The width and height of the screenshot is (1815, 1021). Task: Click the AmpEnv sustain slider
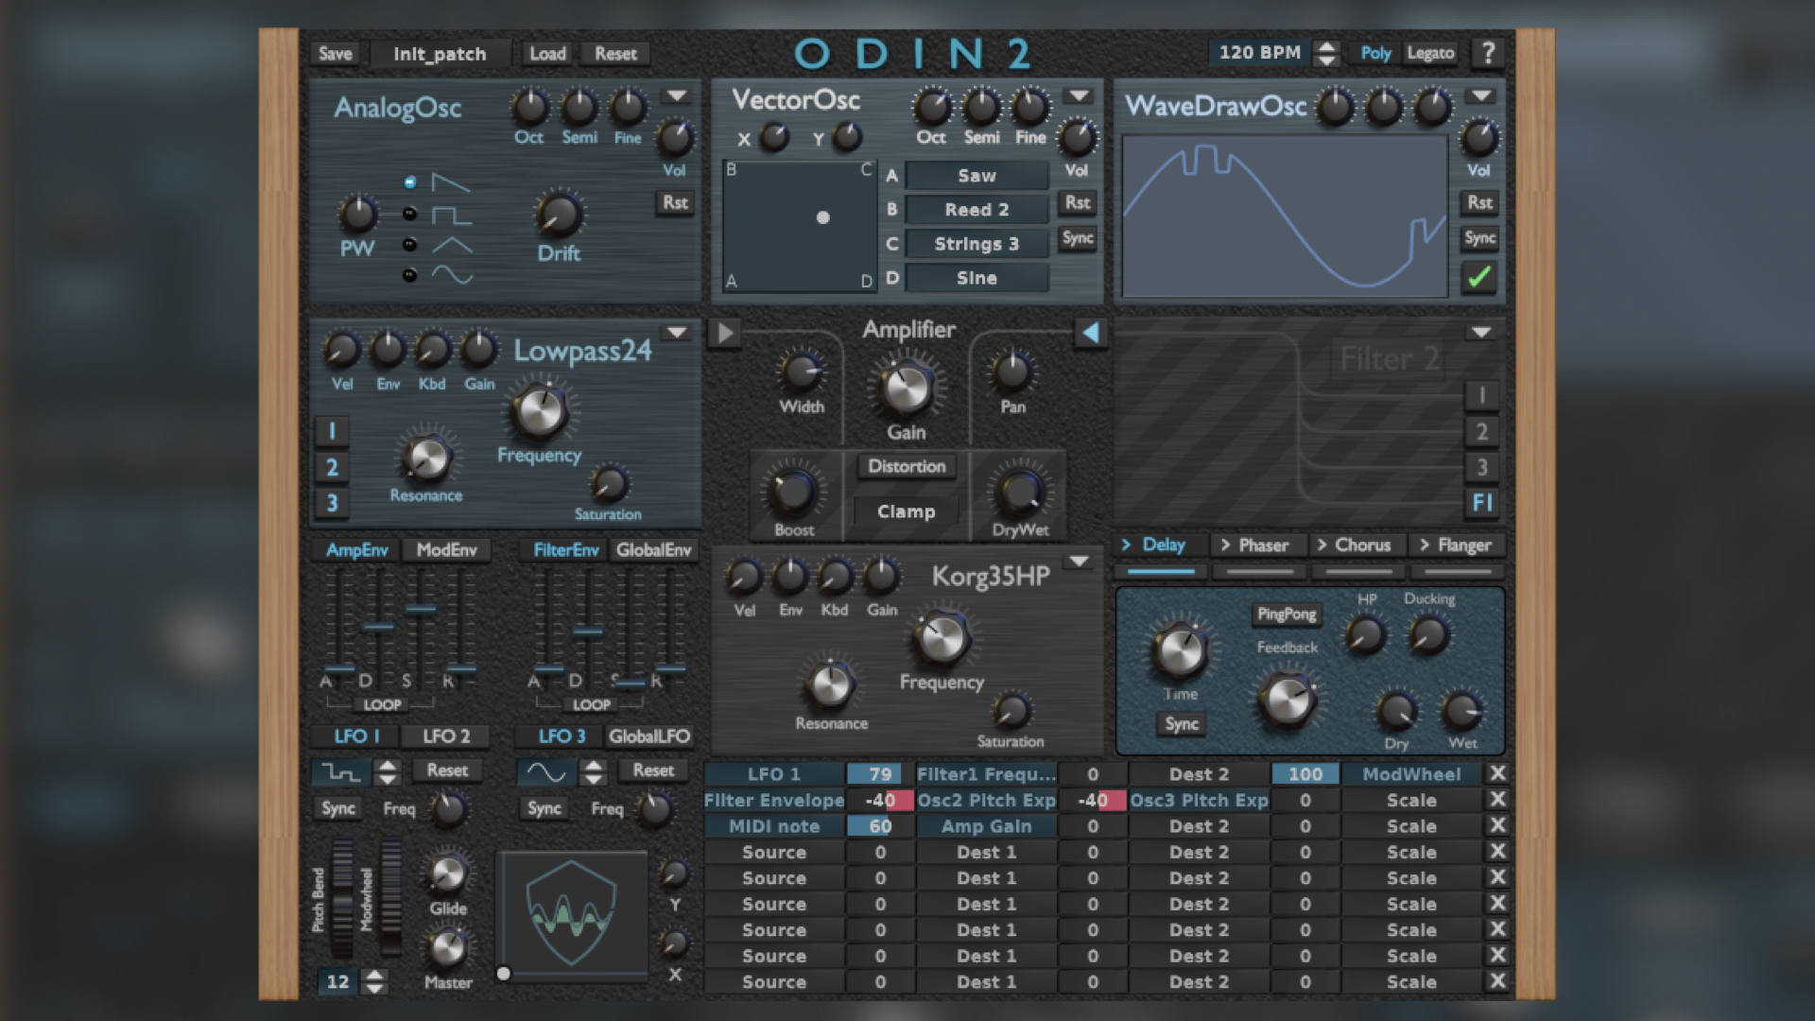[x=421, y=611]
